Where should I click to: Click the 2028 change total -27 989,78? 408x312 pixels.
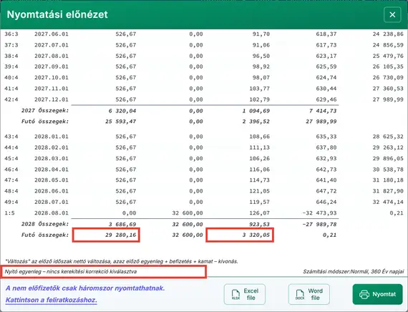pos(319,224)
